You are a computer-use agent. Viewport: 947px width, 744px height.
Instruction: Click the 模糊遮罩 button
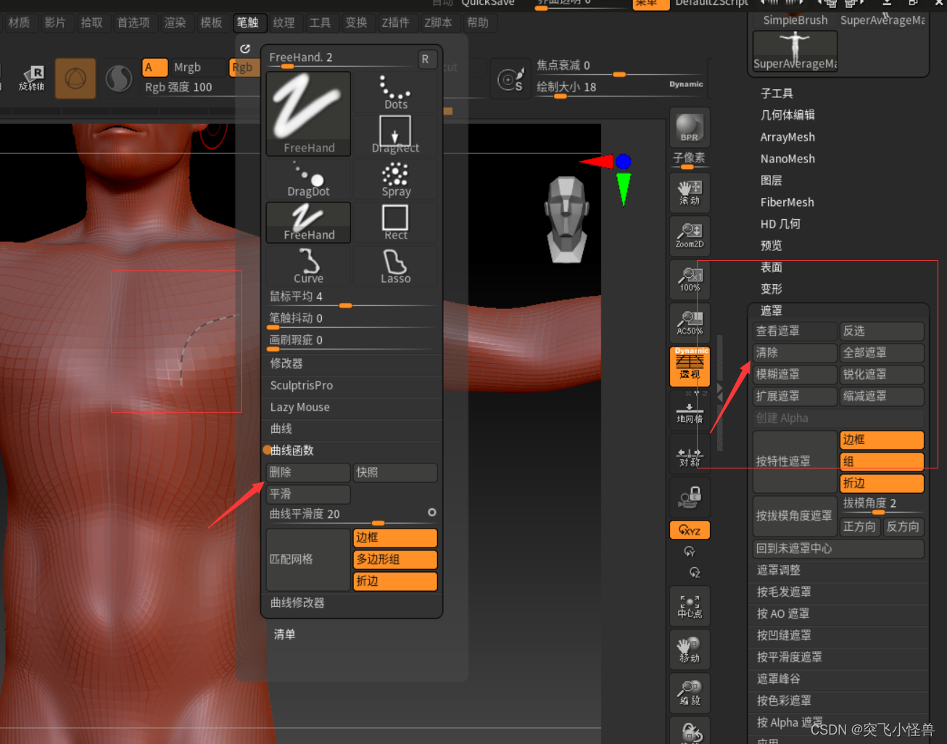(x=795, y=374)
